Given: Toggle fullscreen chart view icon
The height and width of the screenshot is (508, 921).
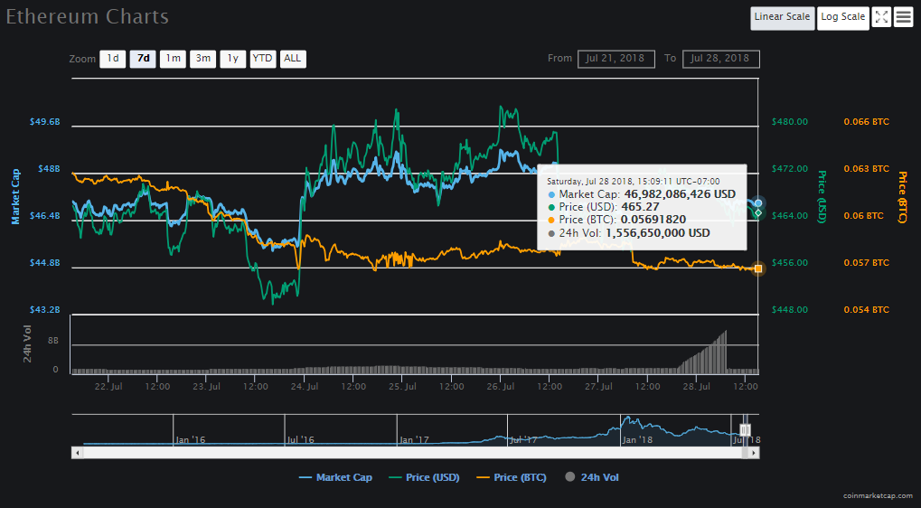Looking at the screenshot, I should [x=881, y=17].
